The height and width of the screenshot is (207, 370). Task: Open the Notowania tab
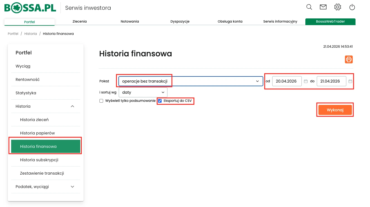(130, 21)
